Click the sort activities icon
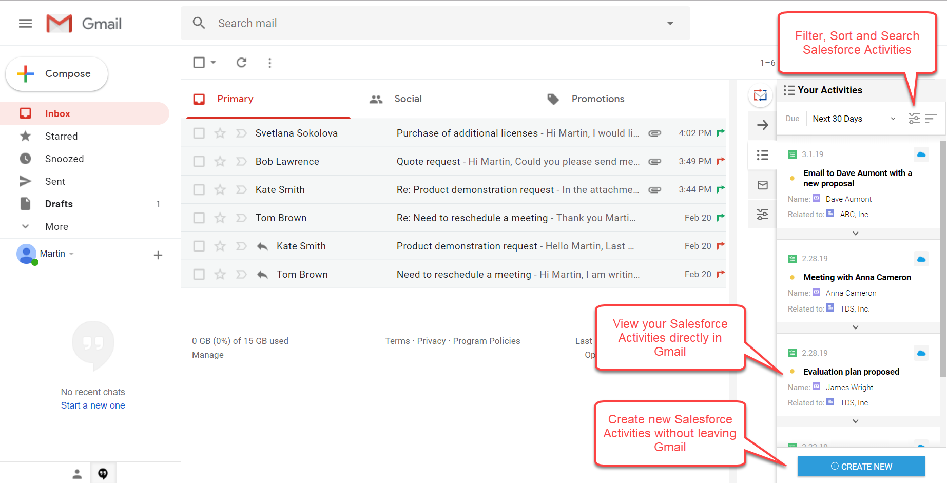Image resolution: width=947 pixels, height=483 pixels. click(x=931, y=119)
